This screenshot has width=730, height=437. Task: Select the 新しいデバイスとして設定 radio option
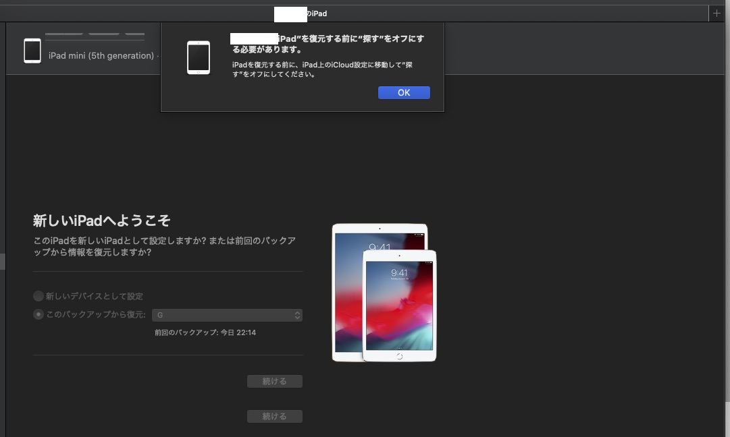pyautogui.click(x=38, y=296)
